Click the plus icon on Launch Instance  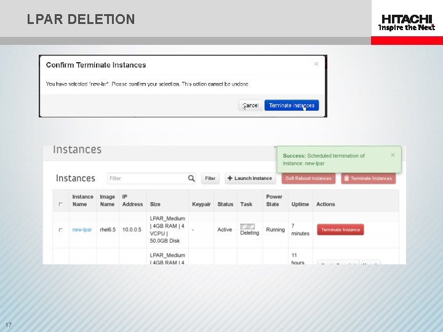click(x=229, y=178)
